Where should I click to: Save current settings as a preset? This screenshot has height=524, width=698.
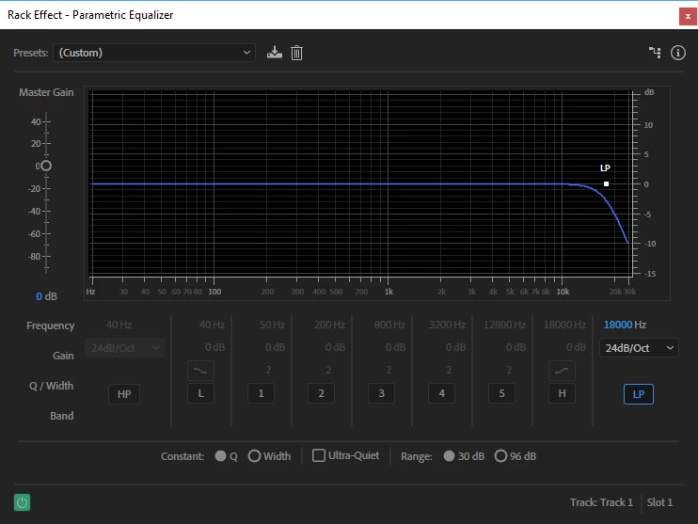coord(275,53)
